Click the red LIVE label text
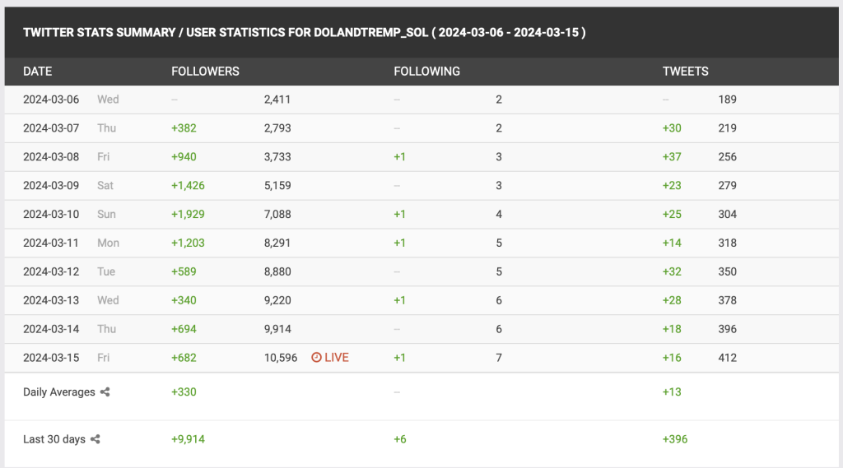The height and width of the screenshot is (468, 843). pos(337,358)
